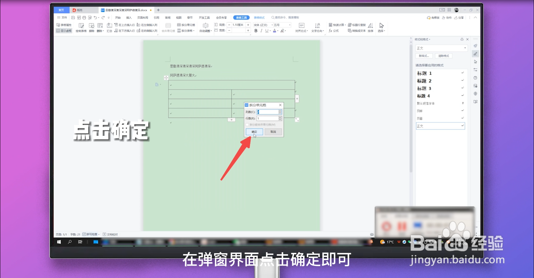The height and width of the screenshot is (278, 534).
Task: Click the fx 公式 button
Action: 334,31
